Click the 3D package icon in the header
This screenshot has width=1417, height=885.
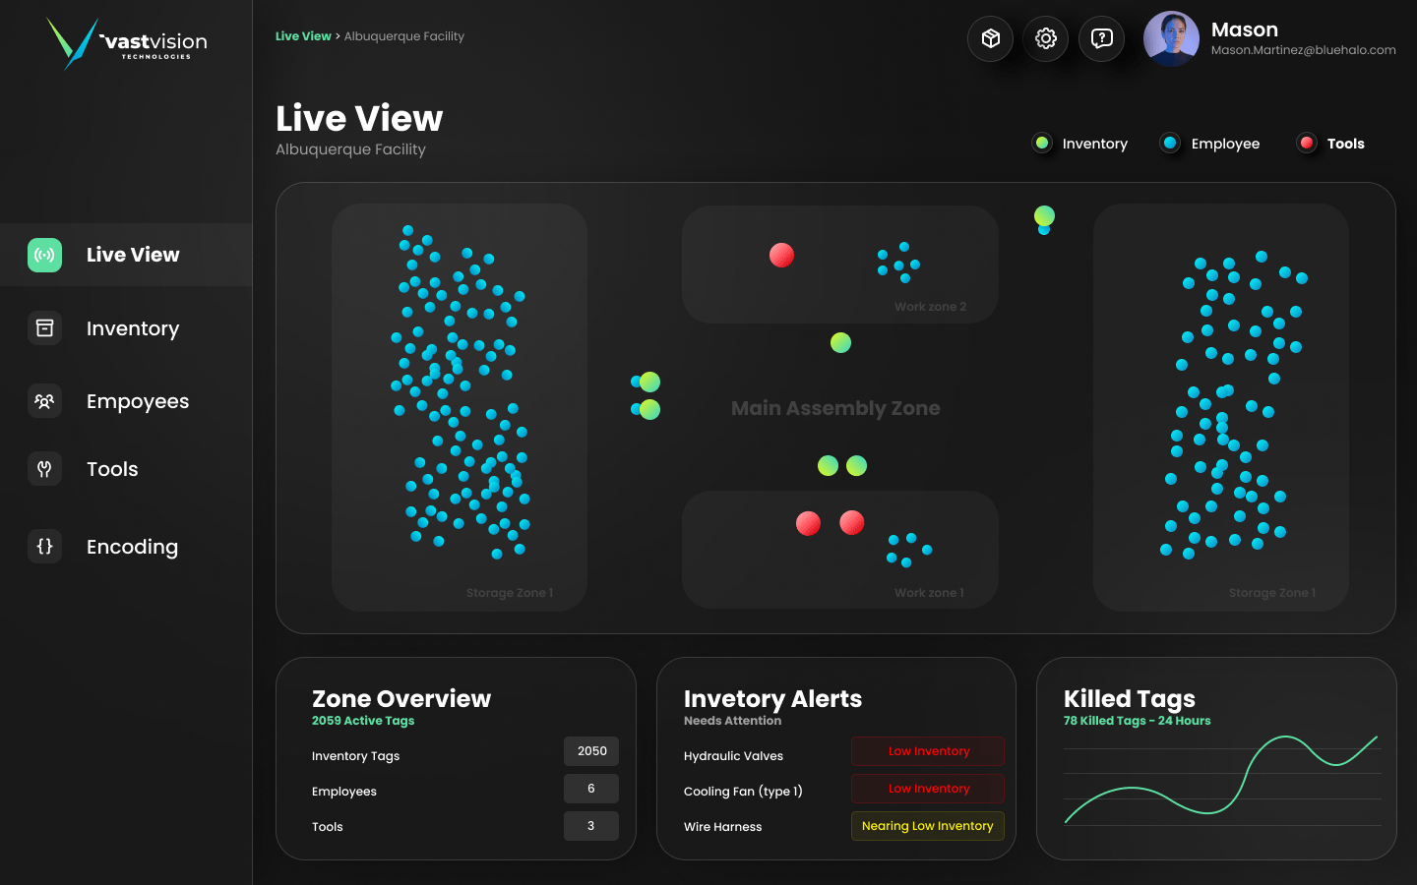[990, 38]
